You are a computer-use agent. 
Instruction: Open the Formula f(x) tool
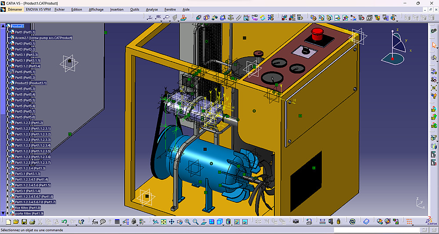(94, 222)
